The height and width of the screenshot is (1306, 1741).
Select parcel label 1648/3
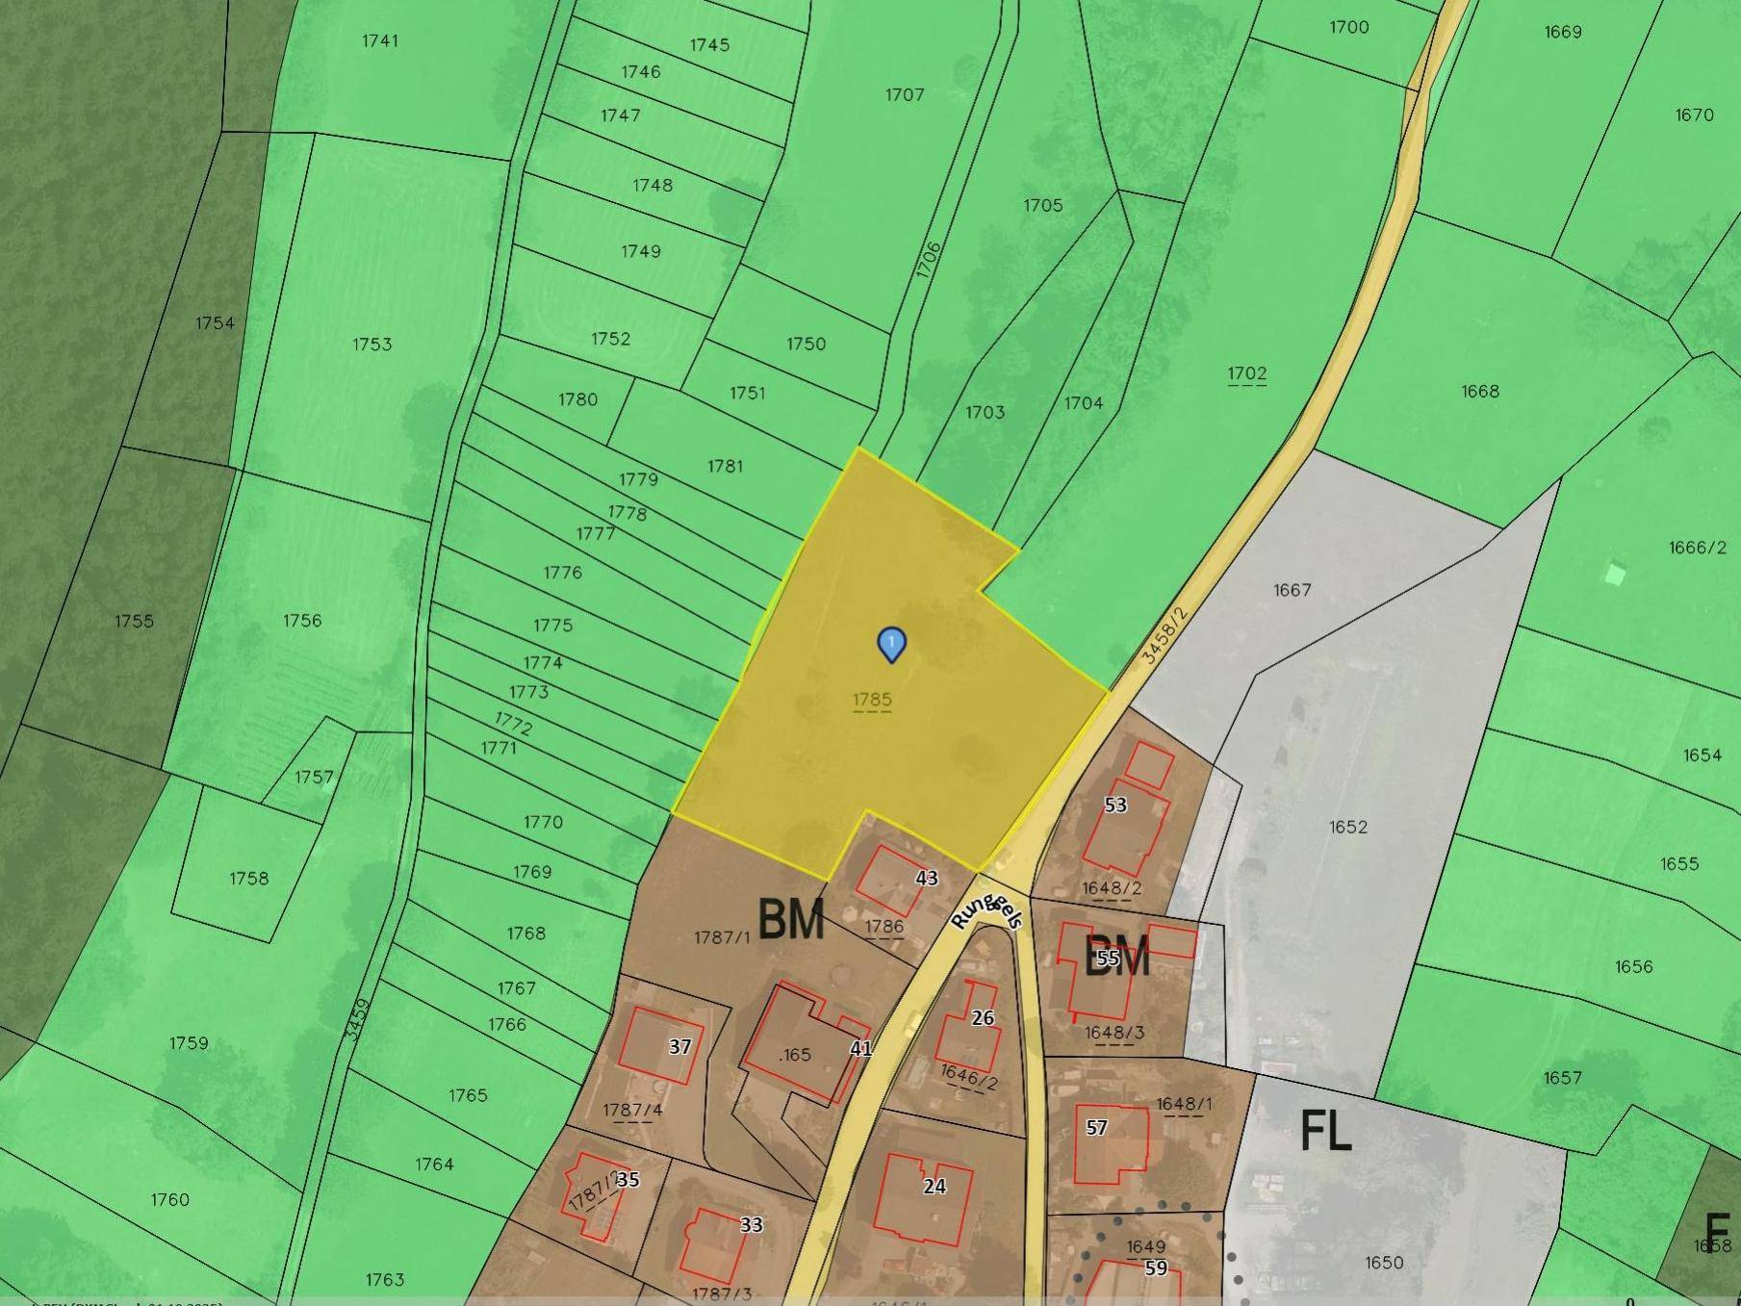point(1114,1033)
